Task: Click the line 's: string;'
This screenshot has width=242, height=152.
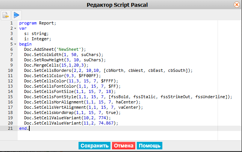Action: click(36, 34)
